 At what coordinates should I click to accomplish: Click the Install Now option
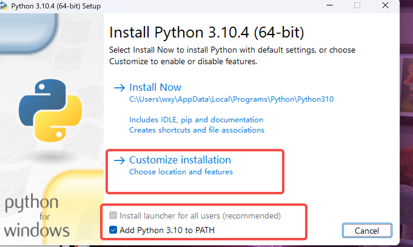pos(155,87)
